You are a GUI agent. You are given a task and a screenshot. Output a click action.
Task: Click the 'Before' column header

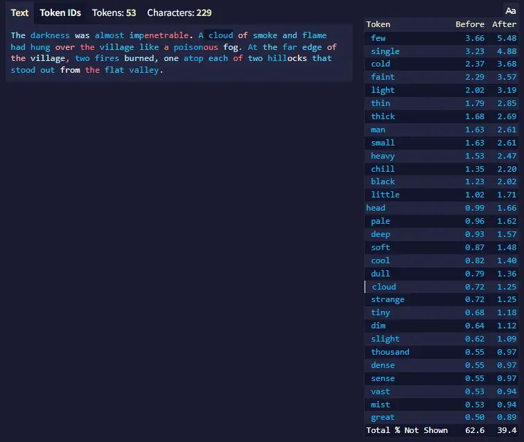point(469,24)
